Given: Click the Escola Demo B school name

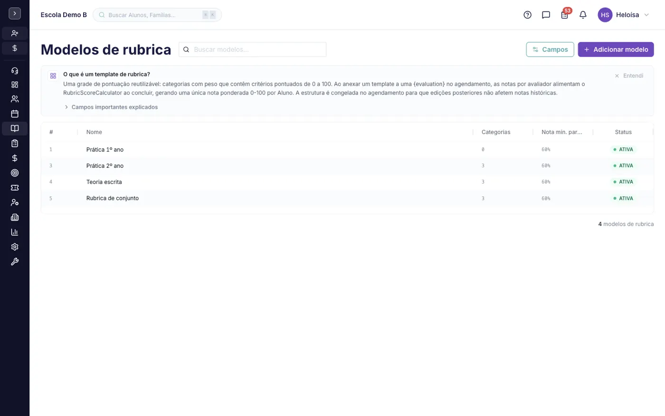Looking at the screenshot, I should coord(64,15).
